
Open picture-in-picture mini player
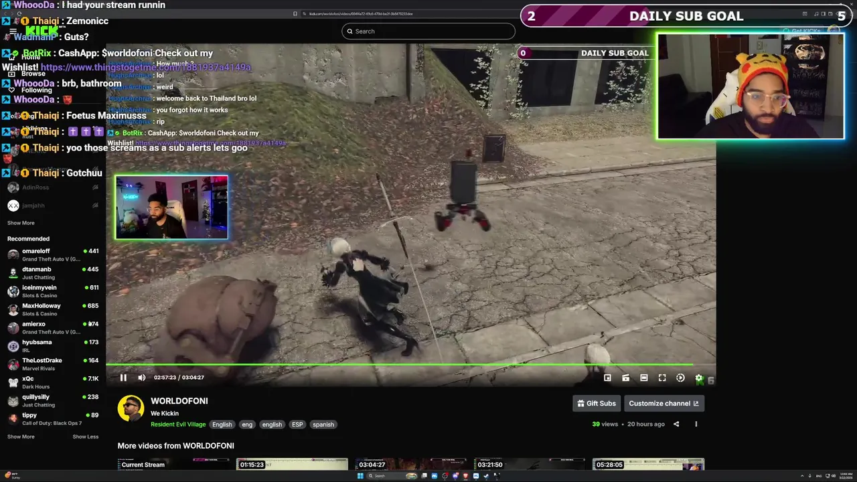(607, 378)
